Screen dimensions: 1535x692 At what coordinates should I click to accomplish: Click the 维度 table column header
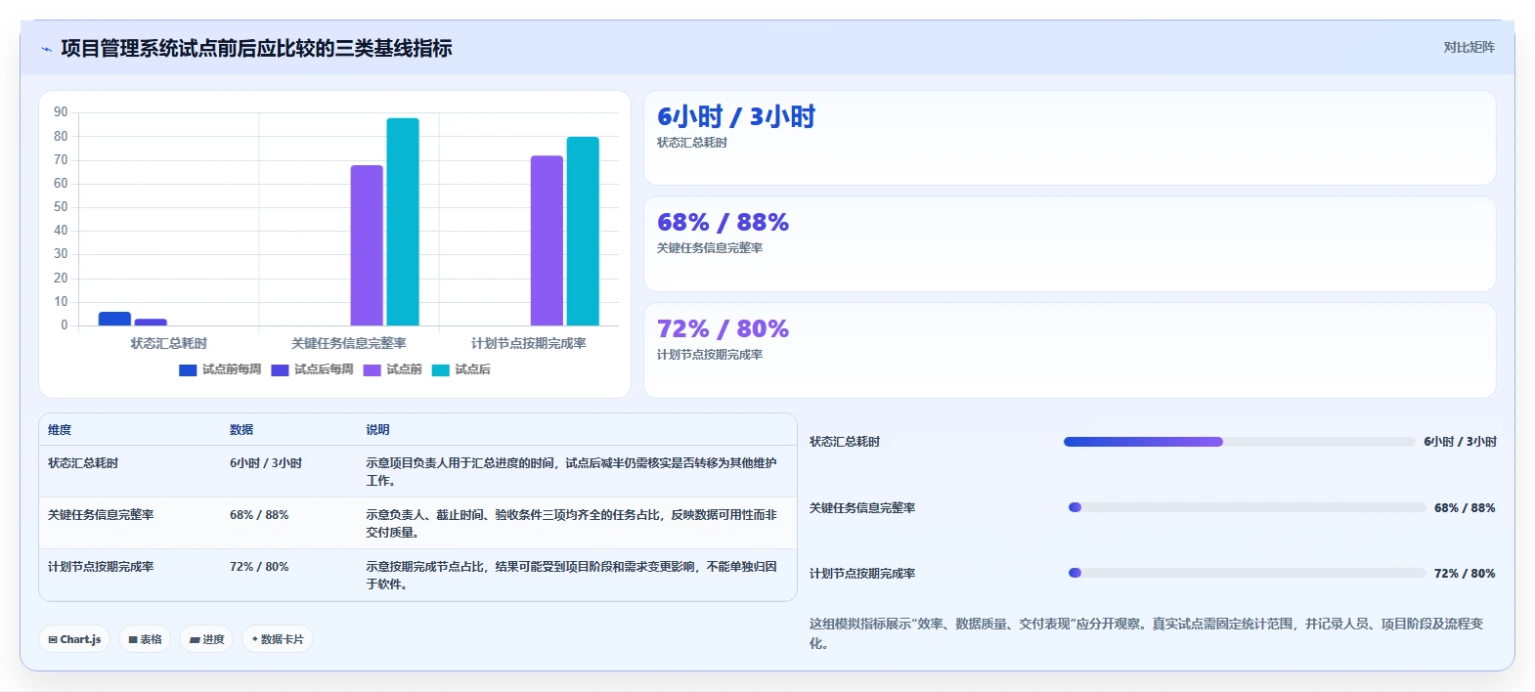click(x=60, y=430)
